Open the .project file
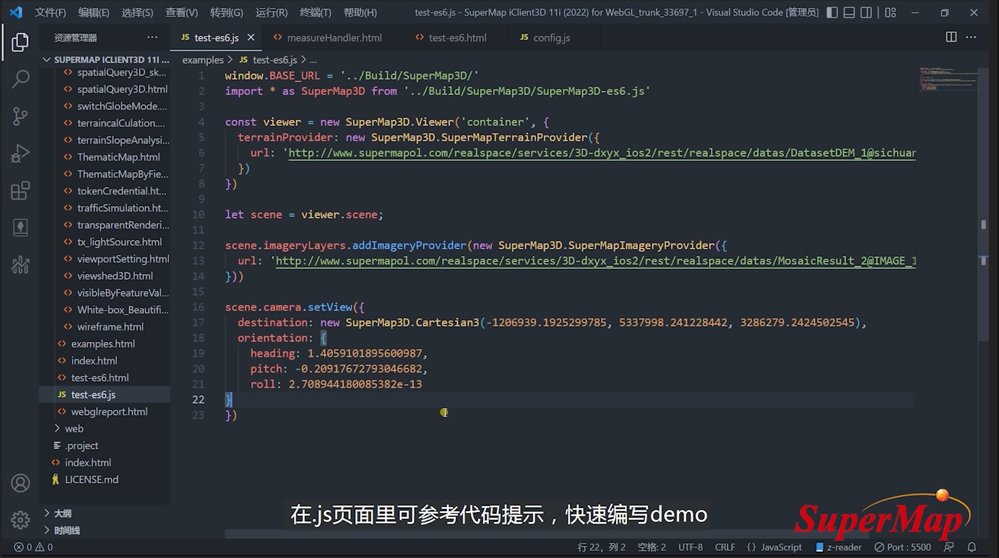 [106, 445]
